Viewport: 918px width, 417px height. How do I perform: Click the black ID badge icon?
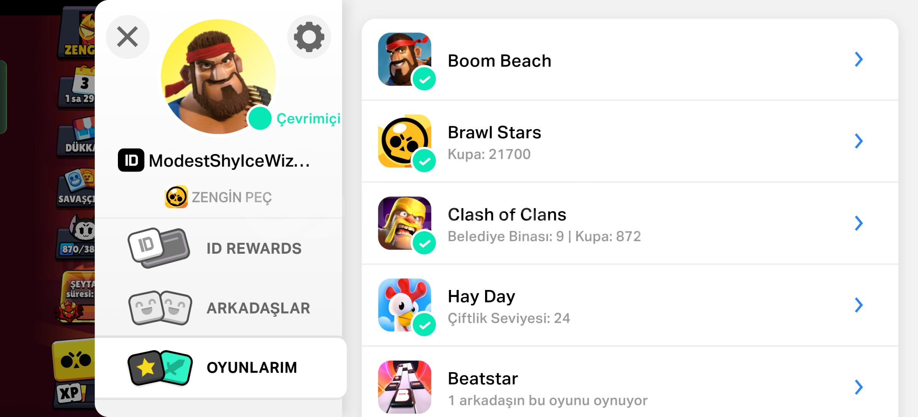pyautogui.click(x=131, y=160)
